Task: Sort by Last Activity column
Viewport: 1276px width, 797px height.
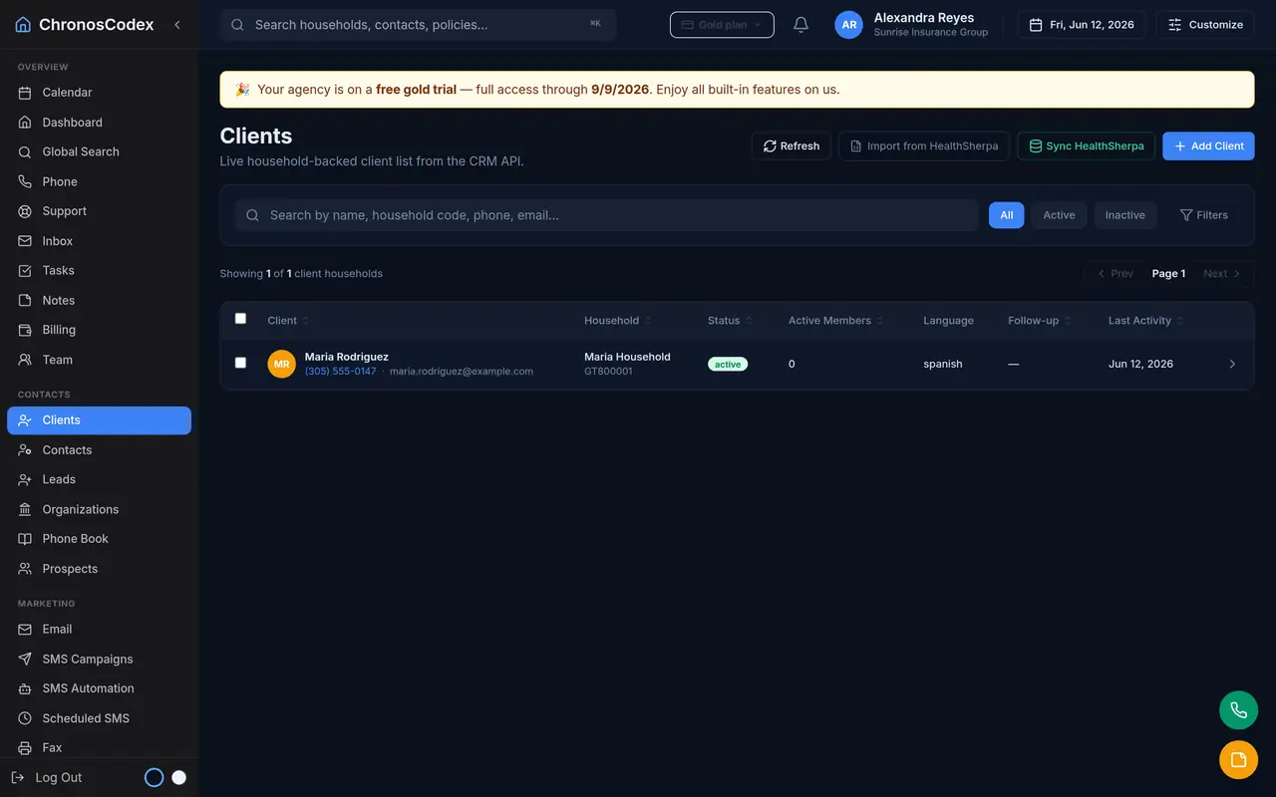Action: (1146, 321)
